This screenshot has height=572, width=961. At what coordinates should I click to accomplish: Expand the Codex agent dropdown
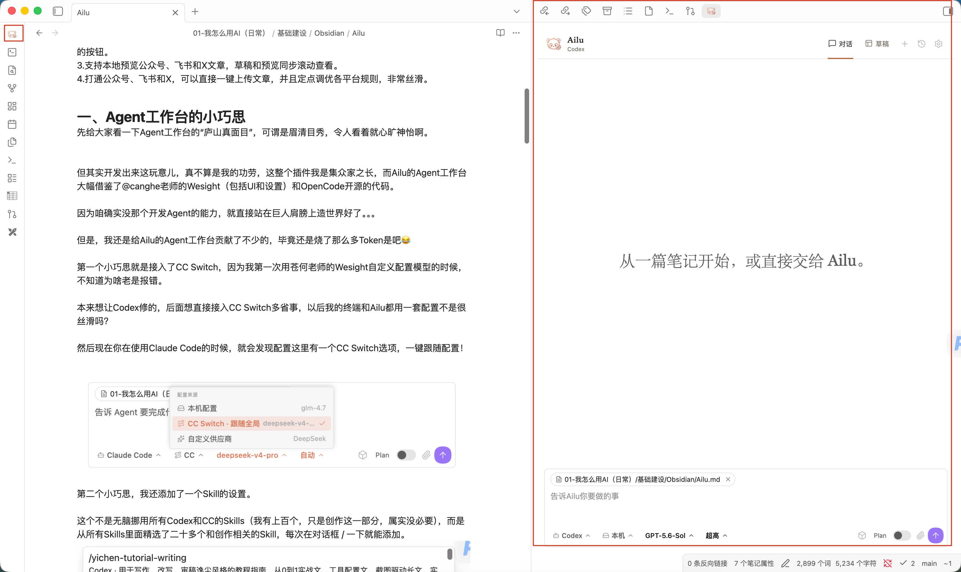[571, 535]
